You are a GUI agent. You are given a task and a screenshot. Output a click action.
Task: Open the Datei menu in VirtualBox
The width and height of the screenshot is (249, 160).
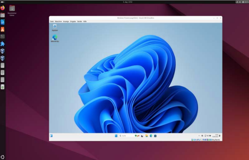[52, 22]
